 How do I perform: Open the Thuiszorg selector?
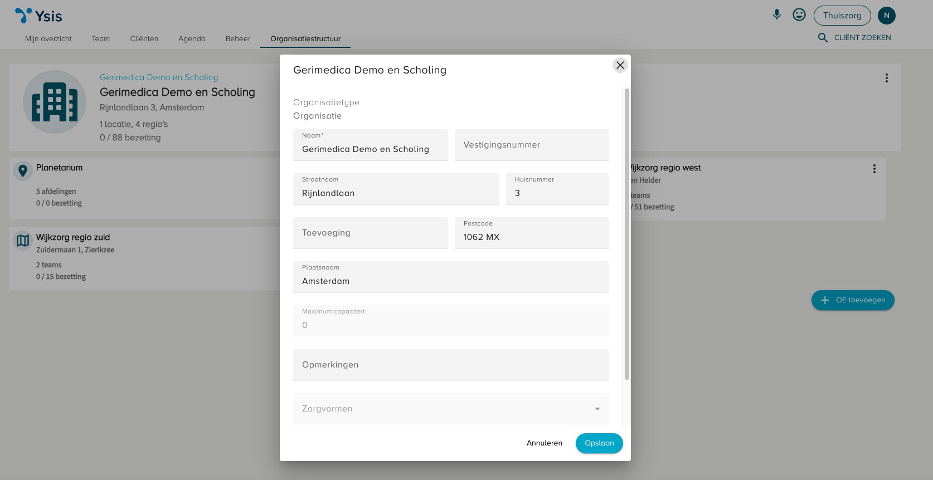(x=842, y=16)
